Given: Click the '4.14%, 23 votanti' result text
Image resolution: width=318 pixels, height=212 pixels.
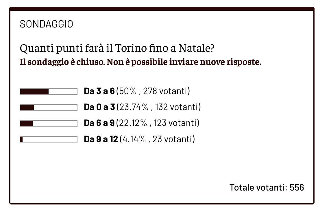Looking at the screenshot, I should (157, 139).
